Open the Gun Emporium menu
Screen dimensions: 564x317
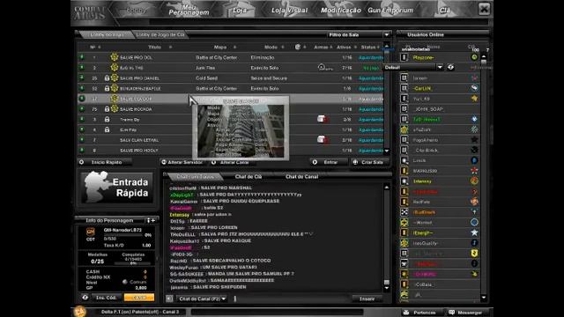[x=390, y=11]
